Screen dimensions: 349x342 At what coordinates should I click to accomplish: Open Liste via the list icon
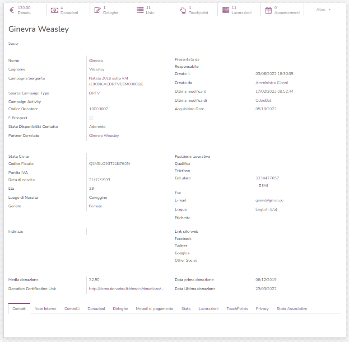pos(140,10)
